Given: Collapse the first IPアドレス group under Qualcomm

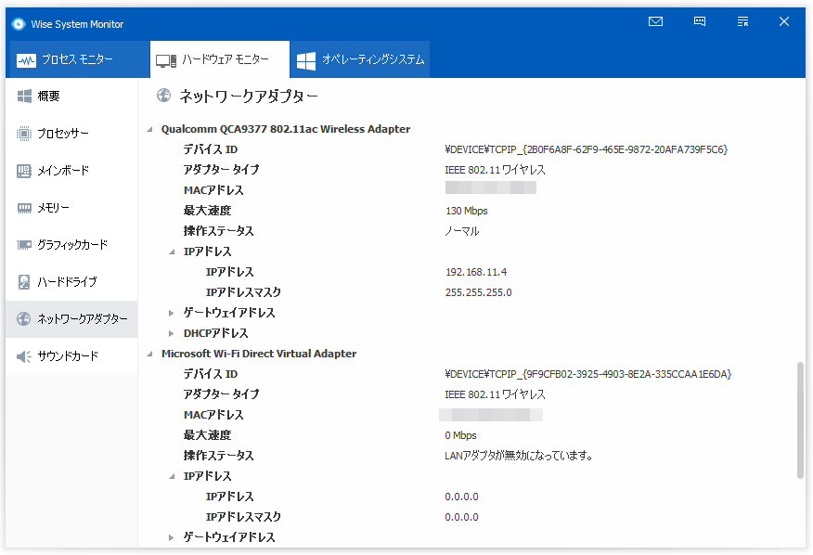Looking at the screenshot, I should click(x=172, y=252).
